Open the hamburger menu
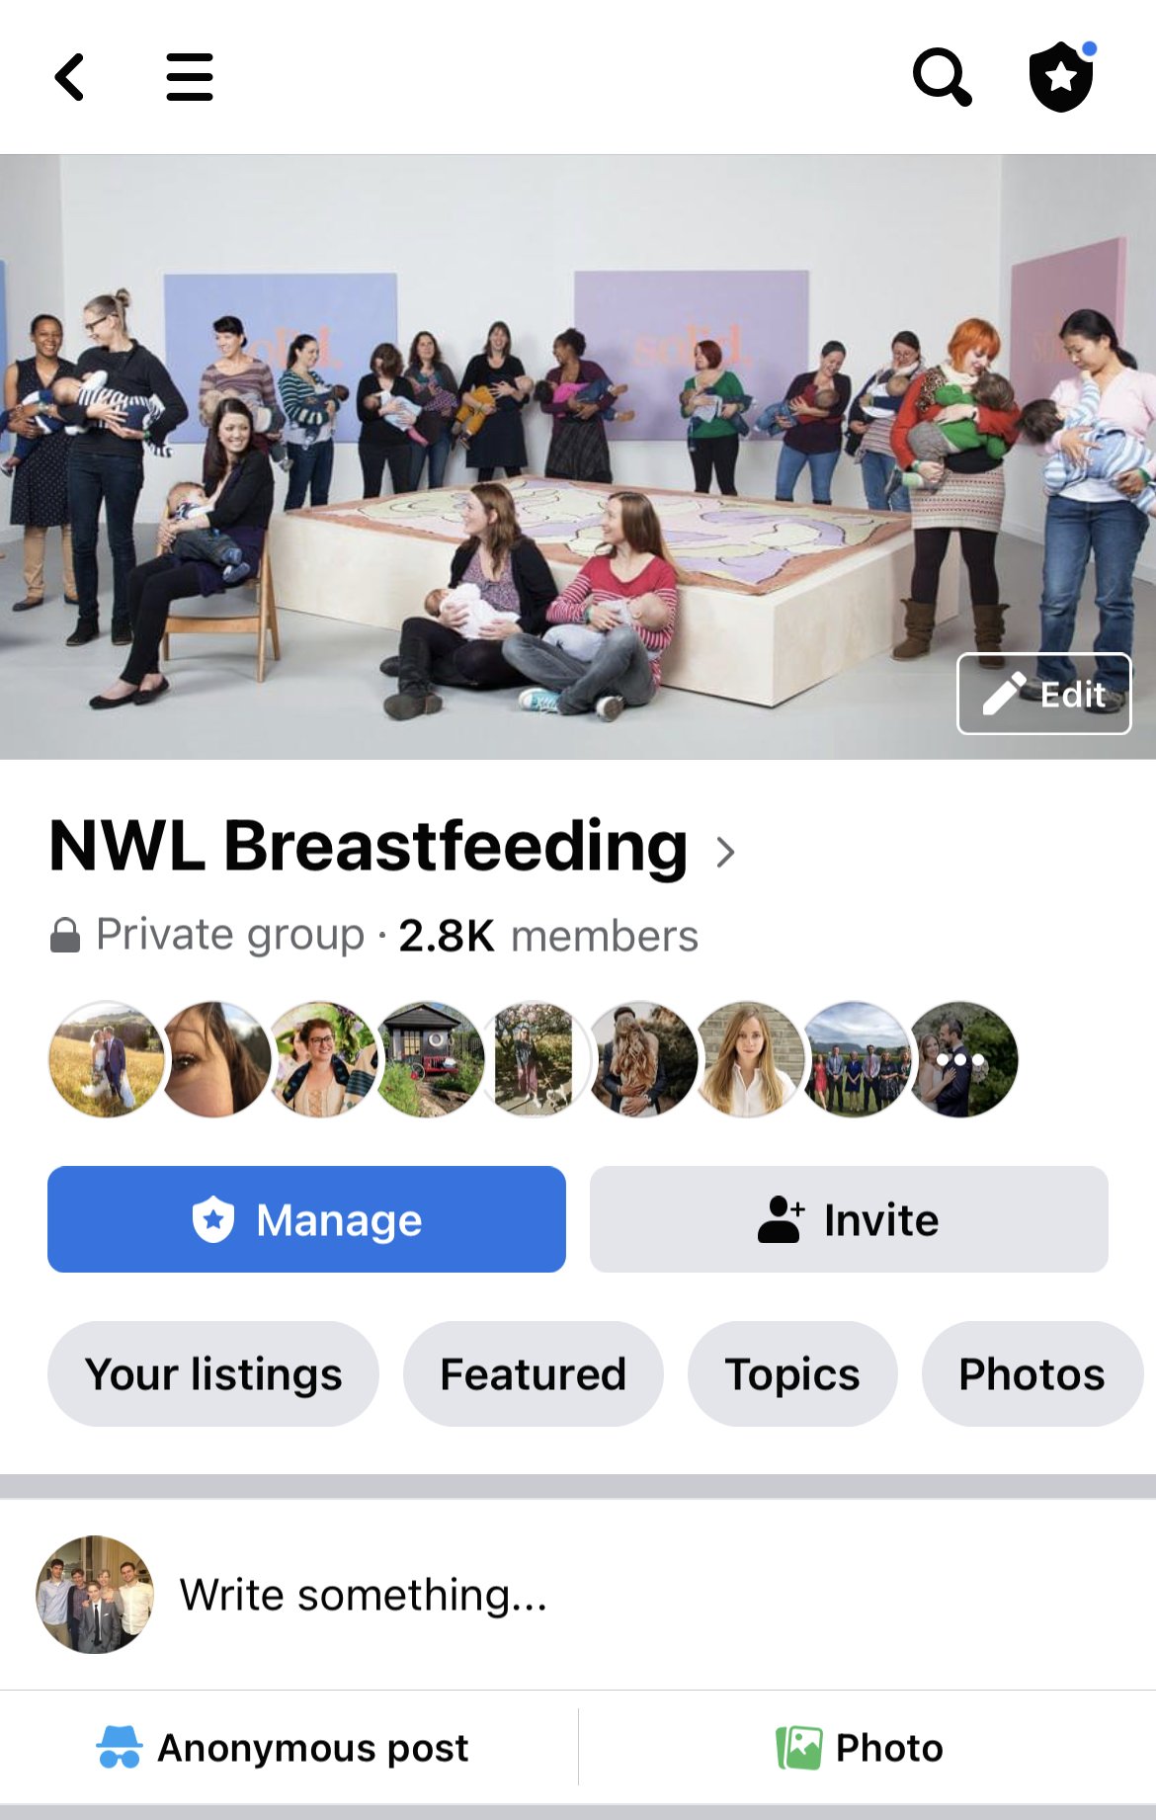 coord(190,77)
